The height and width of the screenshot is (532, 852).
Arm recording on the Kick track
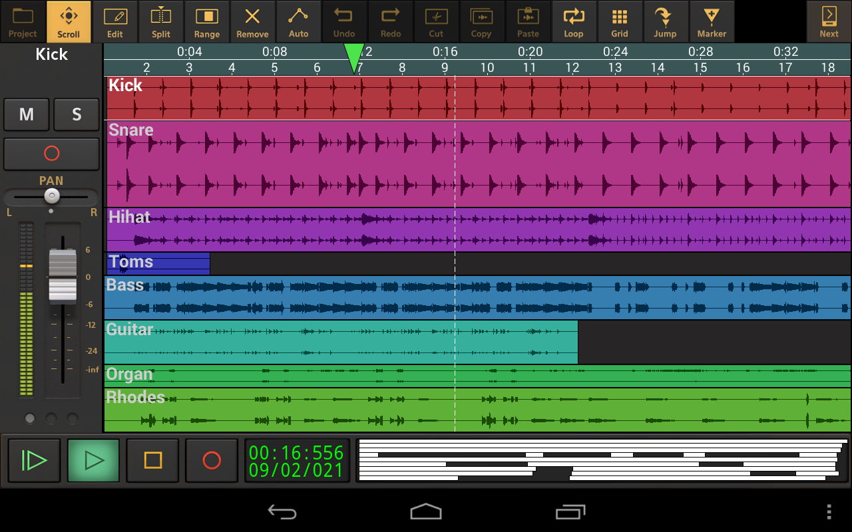pyautogui.click(x=51, y=154)
